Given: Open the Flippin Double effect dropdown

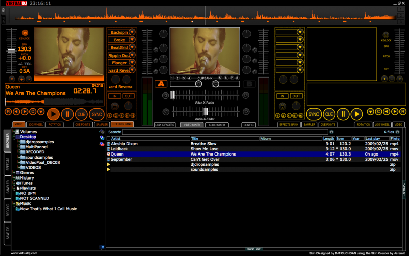Looking at the screenshot, I should pos(132,55).
